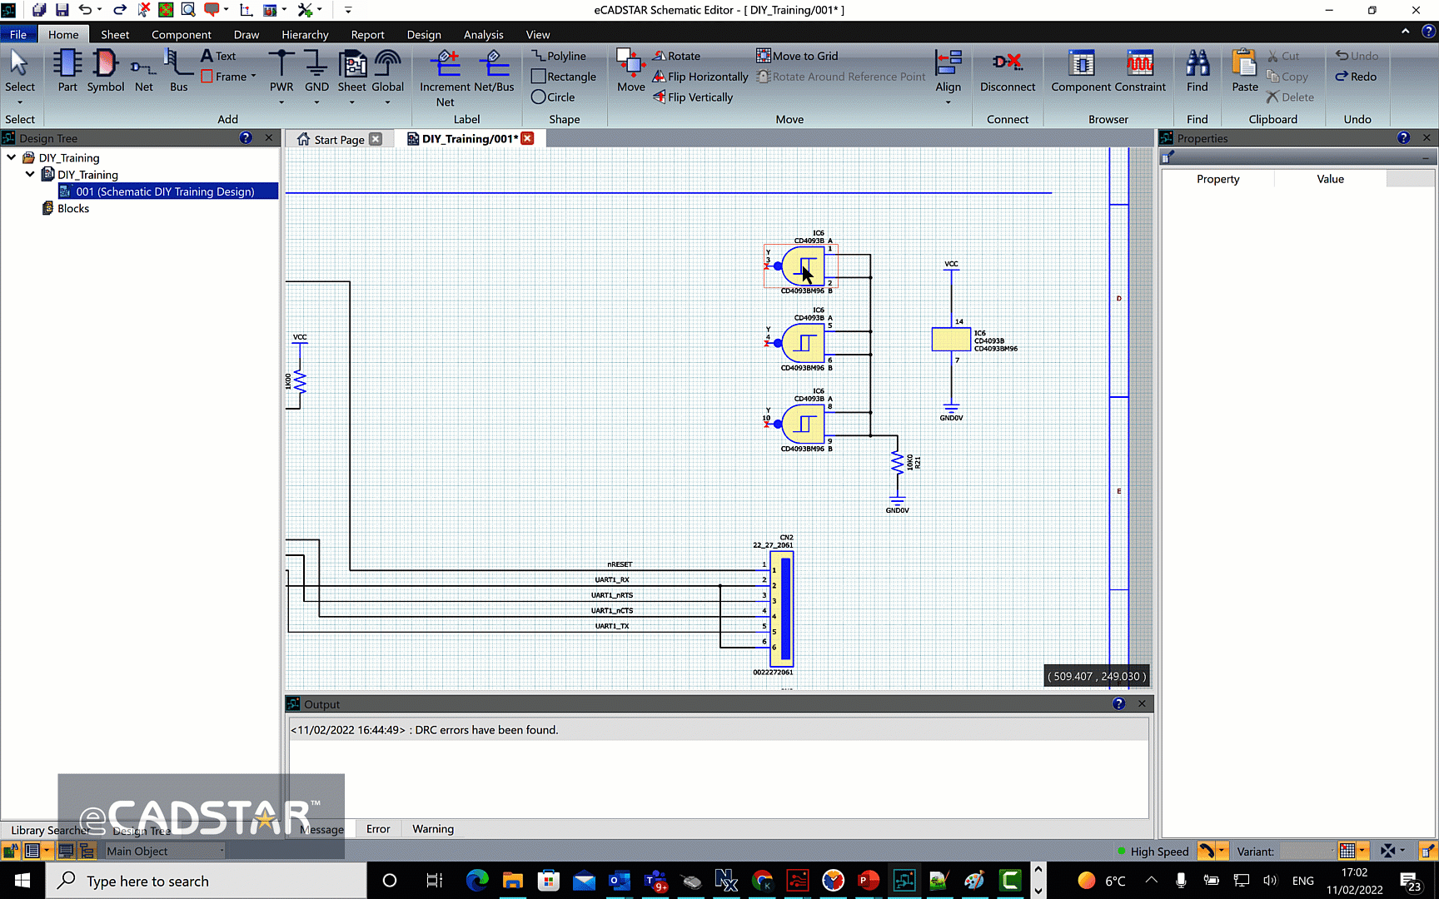Toggle the output window button in bottom bar
Image resolution: width=1439 pixels, height=899 pixels.
pos(66,852)
